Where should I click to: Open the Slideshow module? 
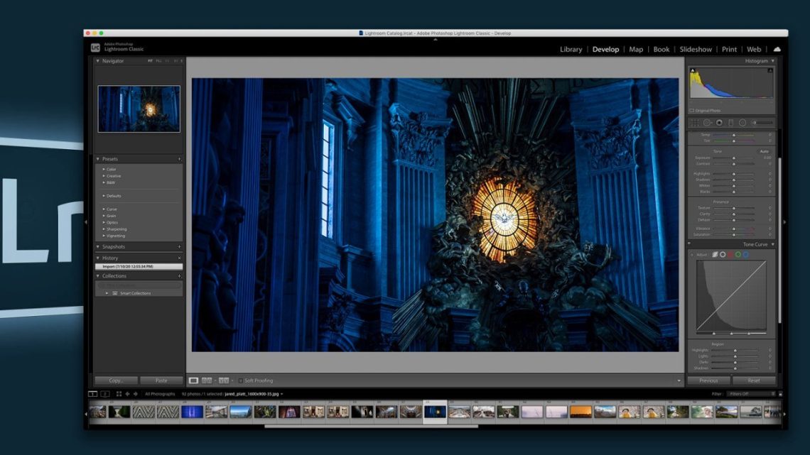(x=695, y=50)
